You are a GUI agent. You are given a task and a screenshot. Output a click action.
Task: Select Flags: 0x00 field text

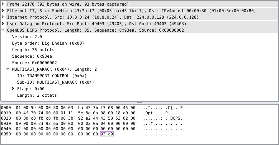click(x=31, y=89)
